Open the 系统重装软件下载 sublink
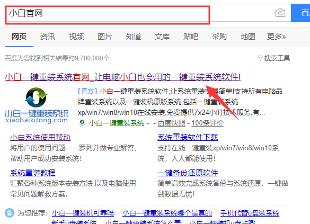Screen dimensions: 310x224 pyautogui.click(x=188, y=137)
